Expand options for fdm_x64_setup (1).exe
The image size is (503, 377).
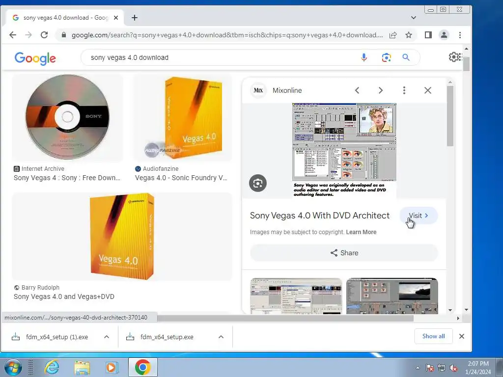(107, 337)
